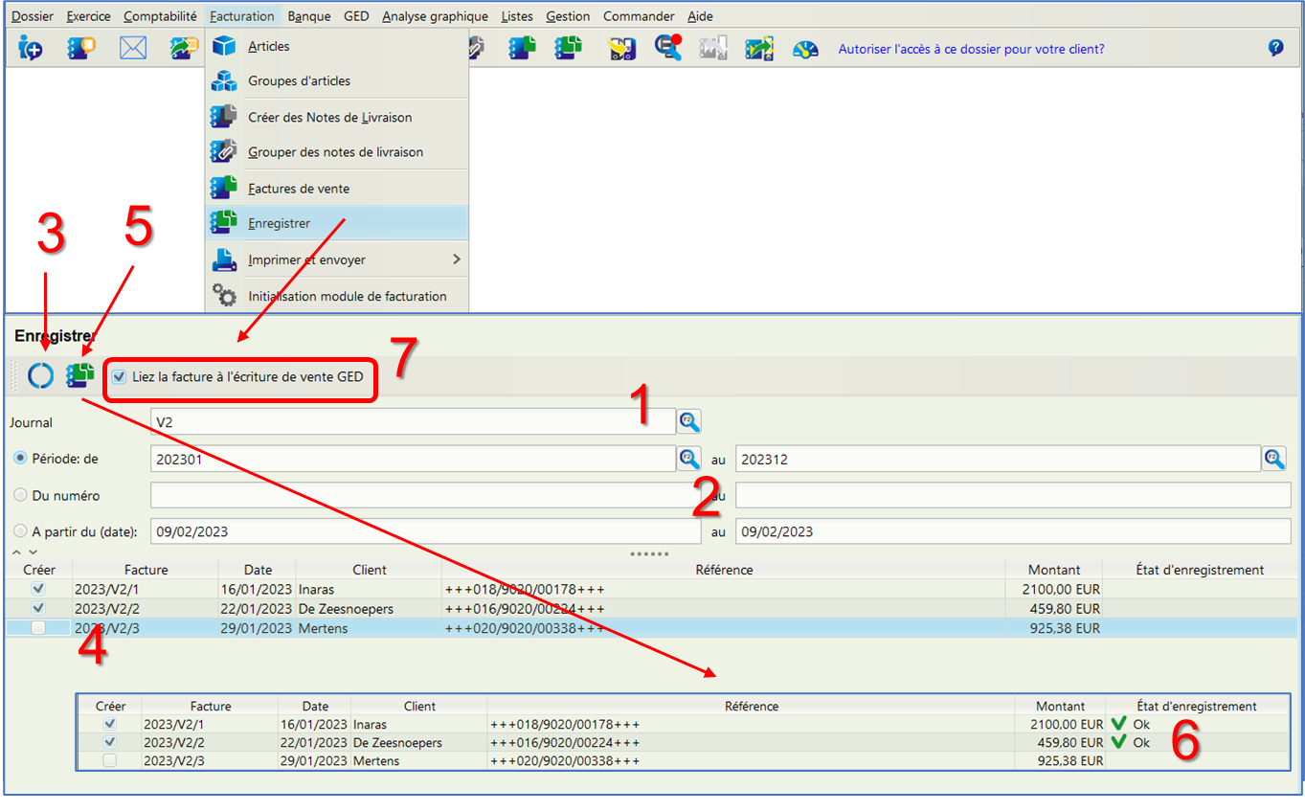Image resolution: width=1305 pixels, height=811 pixels.
Task: Open the Gestion menu
Action: pos(568,16)
